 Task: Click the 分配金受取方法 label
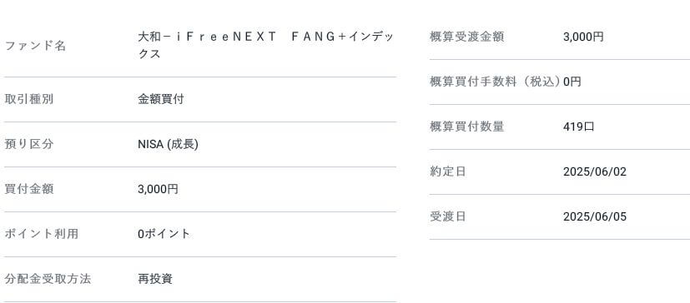coord(48,279)
